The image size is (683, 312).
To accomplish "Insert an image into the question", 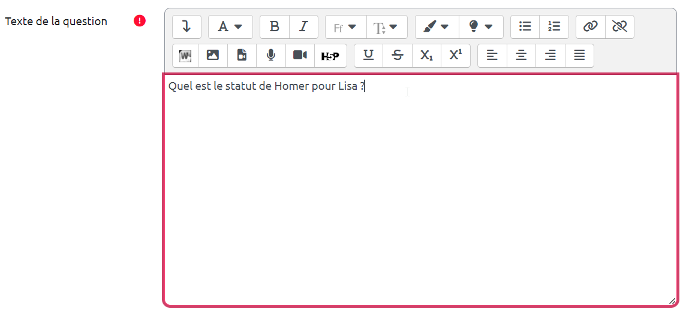I will (213, 56).
